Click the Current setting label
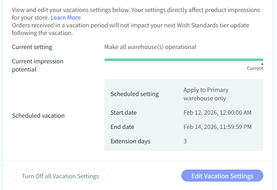 click(x=32, y=47)
